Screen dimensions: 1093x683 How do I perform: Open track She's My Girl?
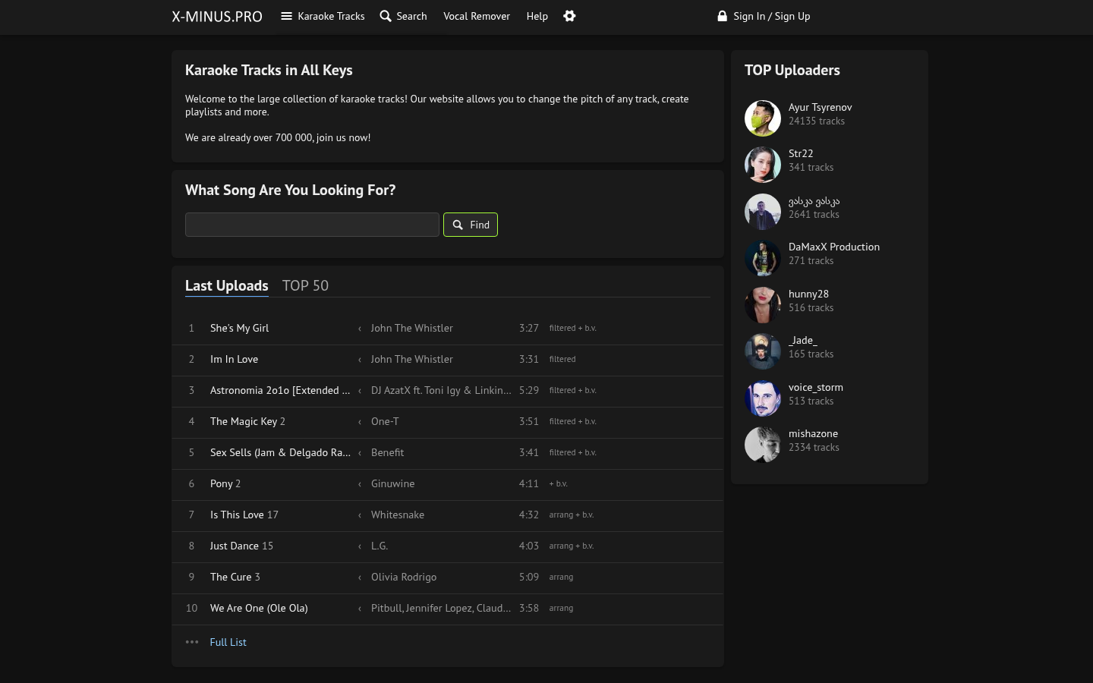click(x=240, y=328)
